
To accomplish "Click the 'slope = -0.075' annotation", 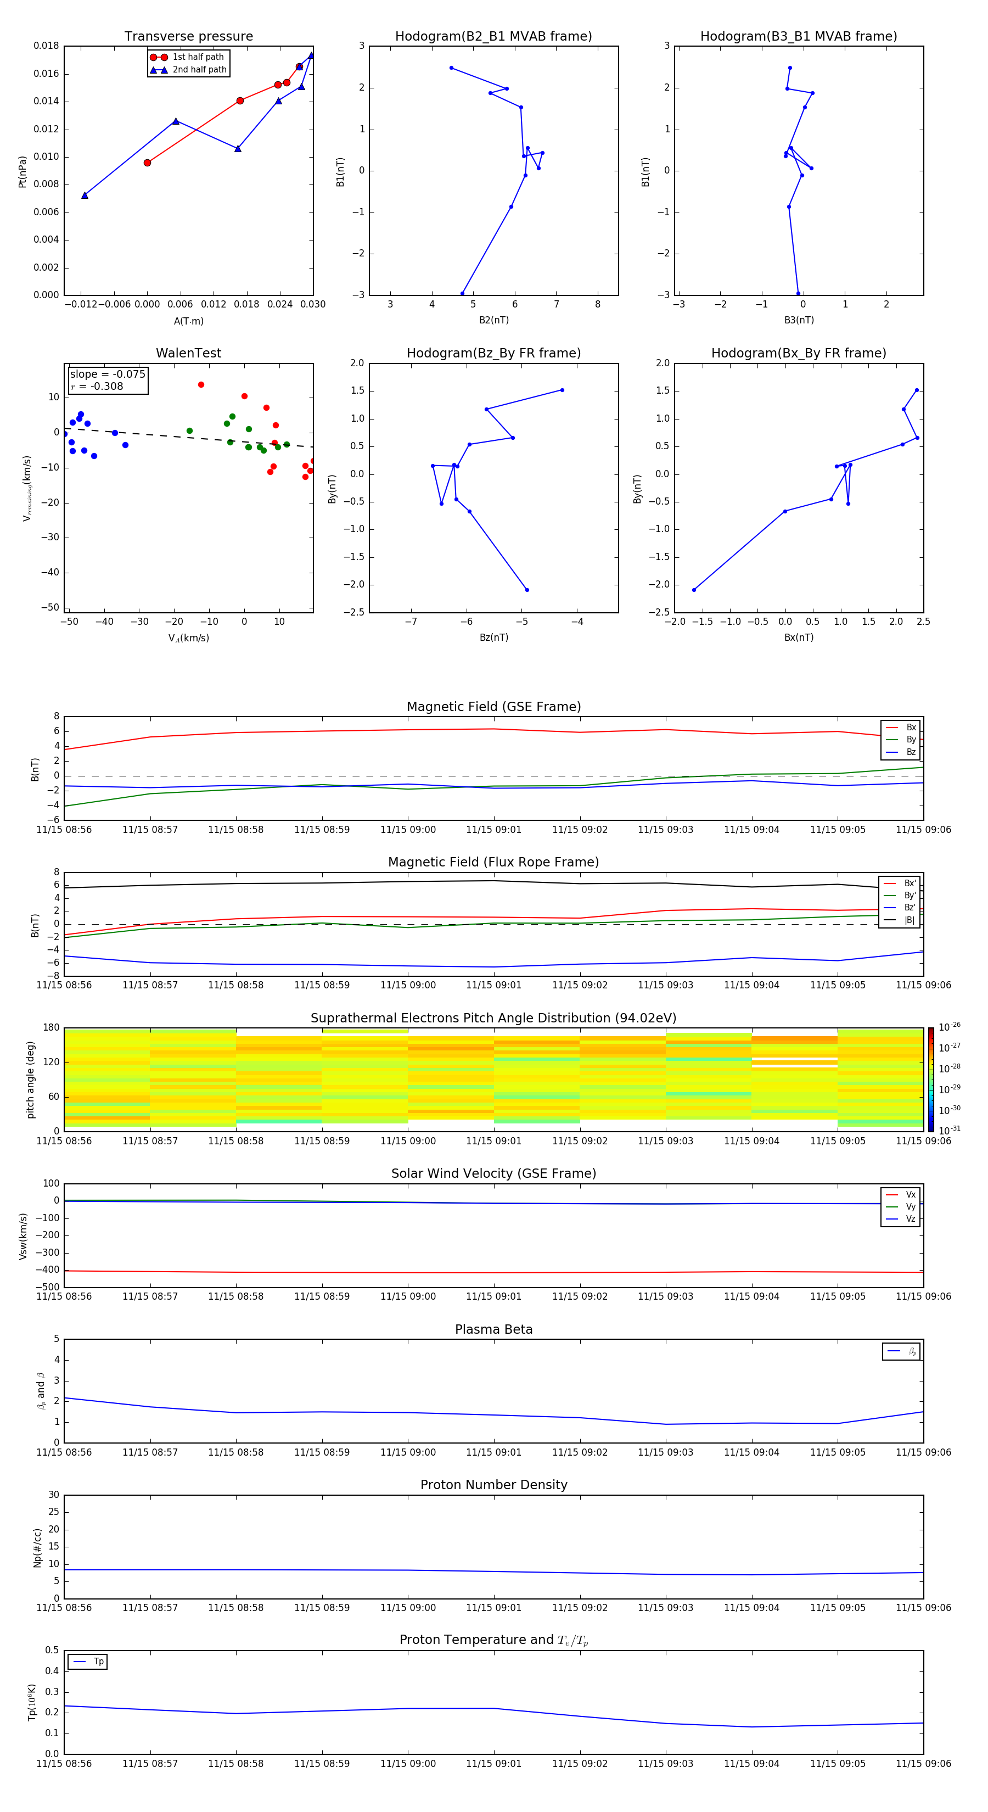I will pyautogui.click(x=108, y=374).
